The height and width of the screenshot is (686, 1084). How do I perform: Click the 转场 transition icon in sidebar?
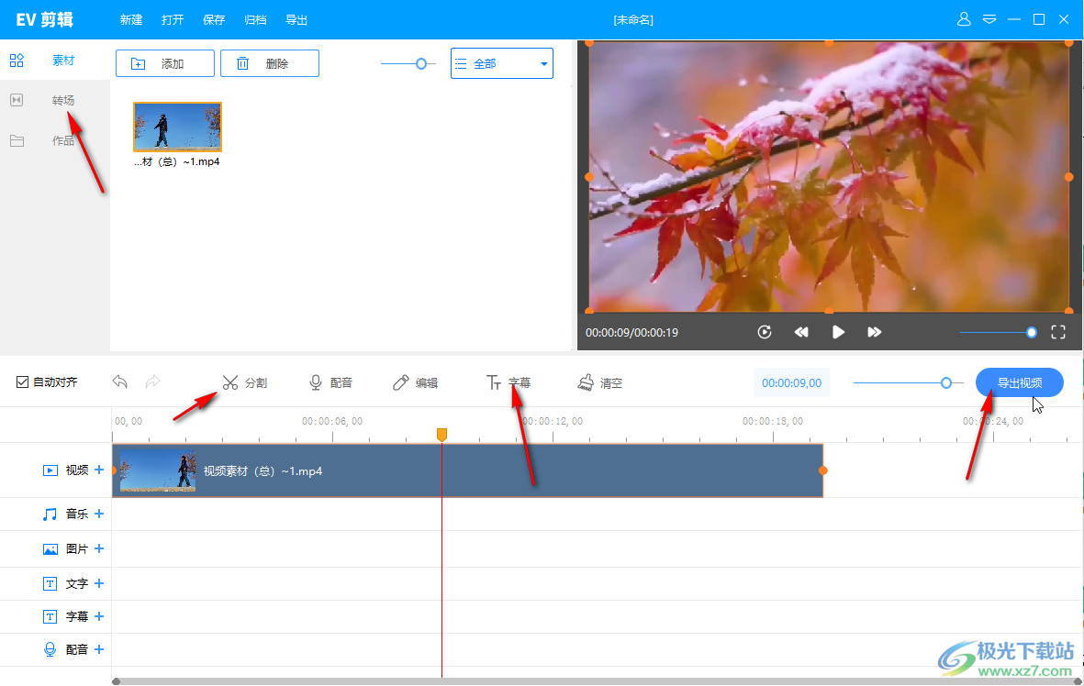[x=17, y=100]
